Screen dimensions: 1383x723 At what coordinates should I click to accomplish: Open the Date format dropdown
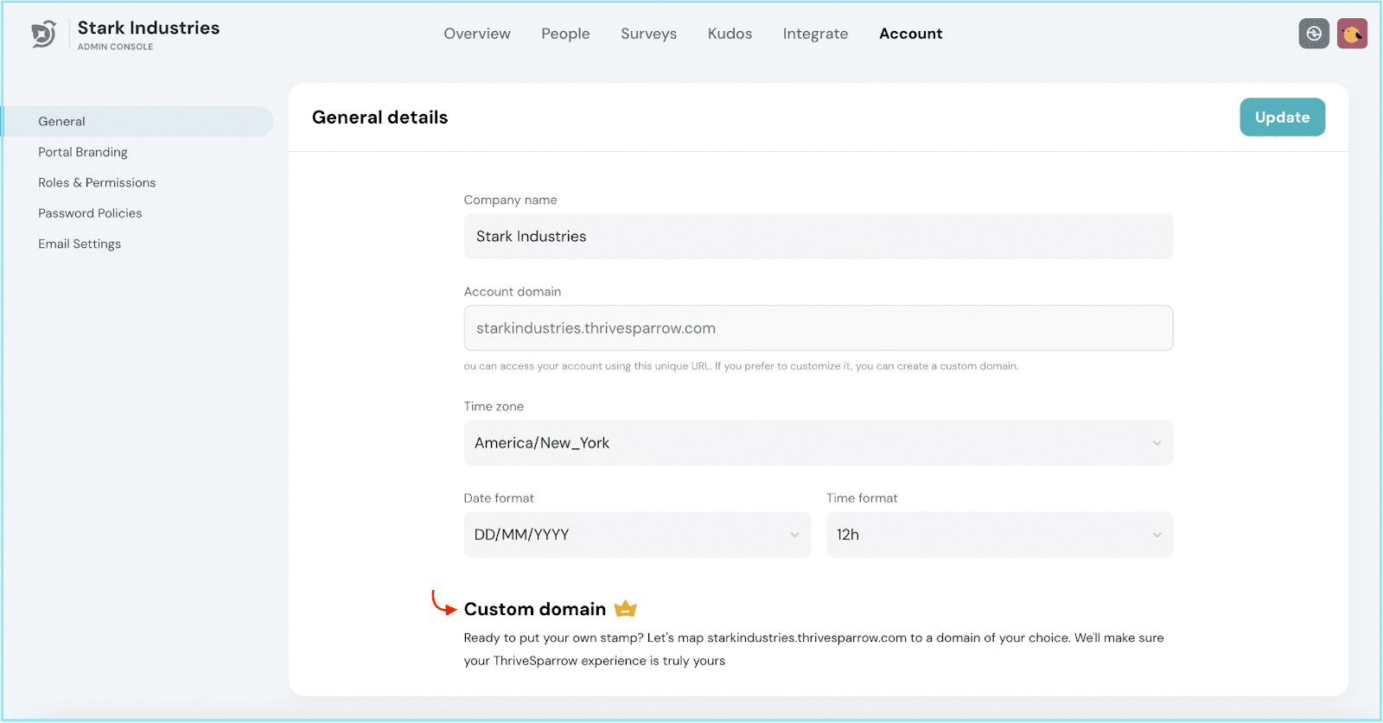click(637, 535)
